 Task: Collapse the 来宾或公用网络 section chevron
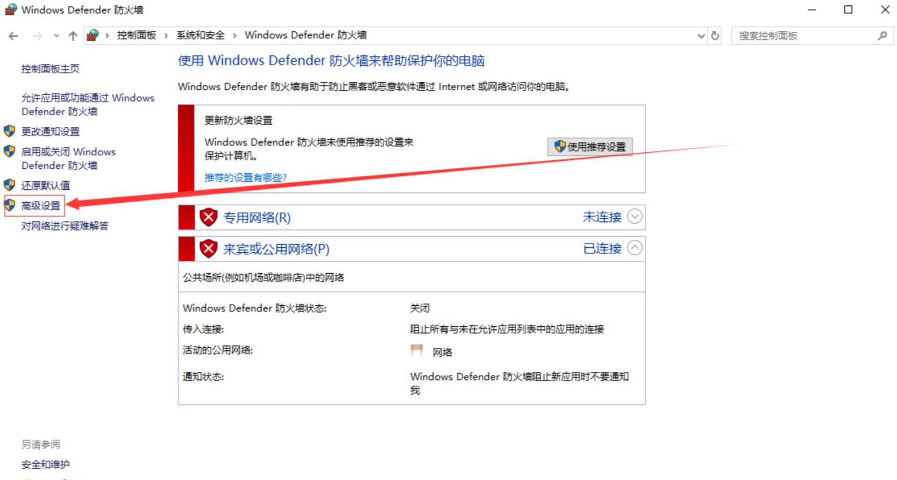pos(635,248)
